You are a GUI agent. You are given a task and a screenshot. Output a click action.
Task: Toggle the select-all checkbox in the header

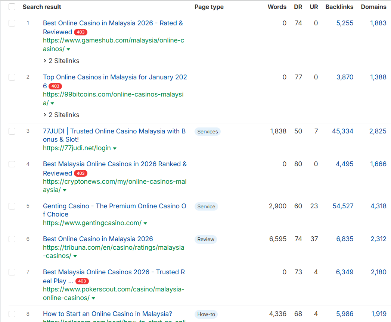[x=12, y=7]
